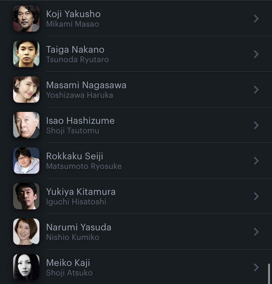Click the chevron next to Rokkaku Seiji
This screenshot has height=284, width=272.
tap(256, 161)
